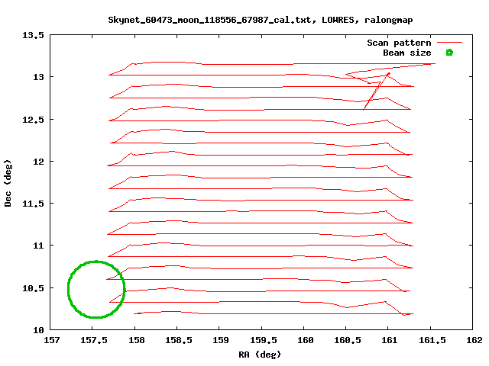Click the 'Dec (deg)' y-axis label
Image resolution: width=489 pixels, height=366 pixels.
[x=8, y=183]
